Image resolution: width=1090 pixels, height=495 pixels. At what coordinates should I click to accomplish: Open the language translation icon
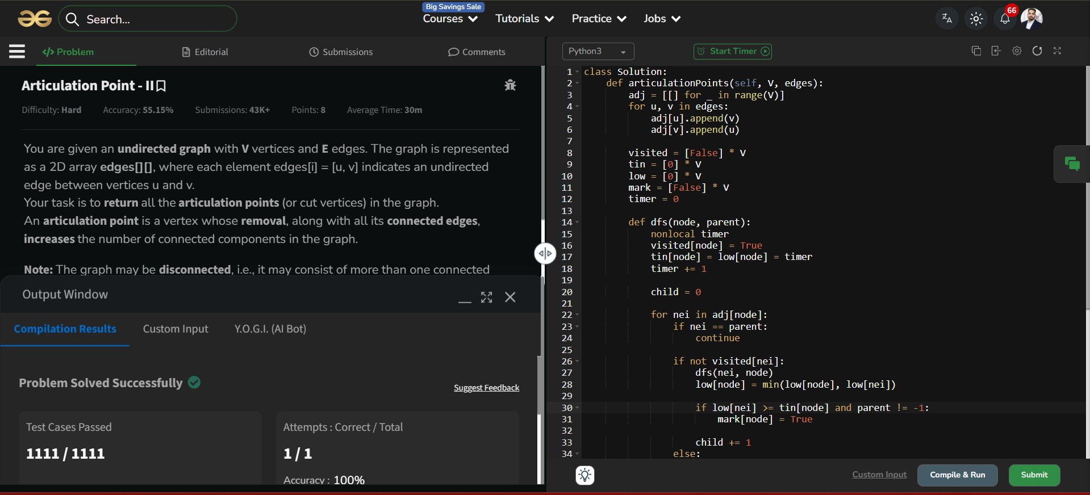[947, 19]
